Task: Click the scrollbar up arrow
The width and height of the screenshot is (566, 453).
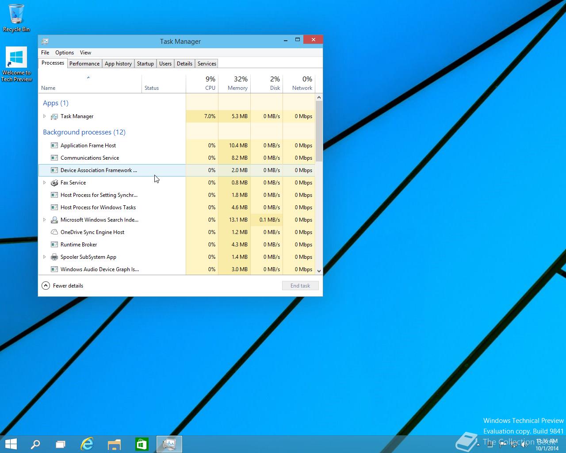Action: click(319, 97)
